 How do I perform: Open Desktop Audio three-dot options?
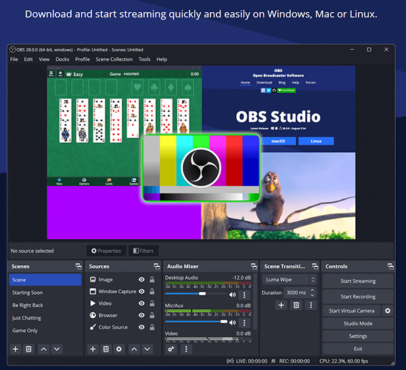click(x=244, y=295)
